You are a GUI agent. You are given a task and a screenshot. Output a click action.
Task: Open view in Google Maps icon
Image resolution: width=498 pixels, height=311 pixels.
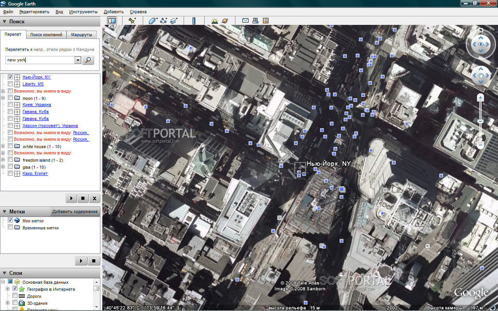(x=266, y=21)
